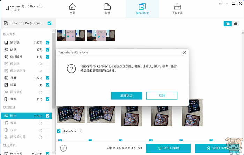Image resolution: width=244 pixels, height=155 pixels.
Task: Click the 備忘錄附件 icon
Action: click(6, 71)
